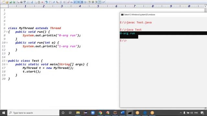Click line number 20 in gutter
The height and width of the screenshot is (116, 207).
pyautogui.click(x=4, y=79)
